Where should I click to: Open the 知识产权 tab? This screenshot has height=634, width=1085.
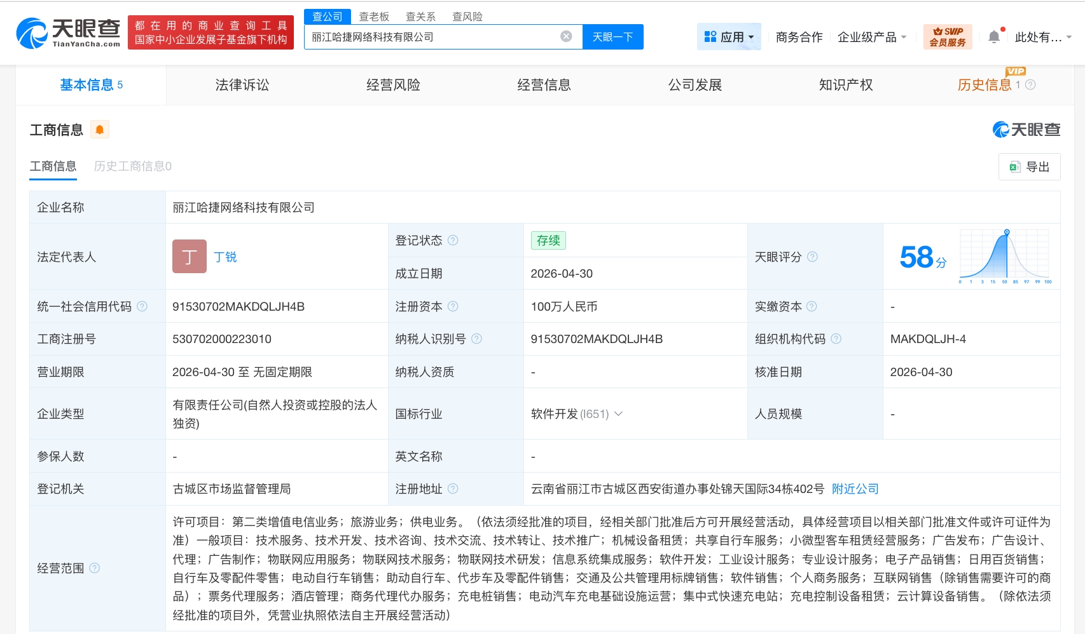point(846,84)
